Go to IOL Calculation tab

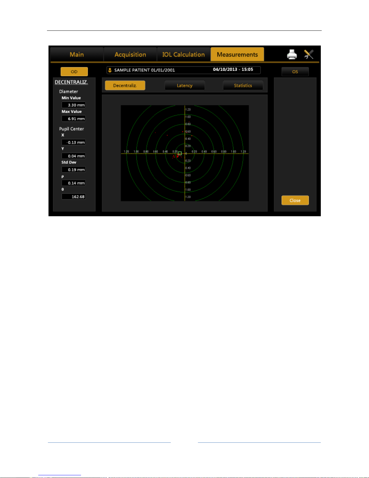183,55
